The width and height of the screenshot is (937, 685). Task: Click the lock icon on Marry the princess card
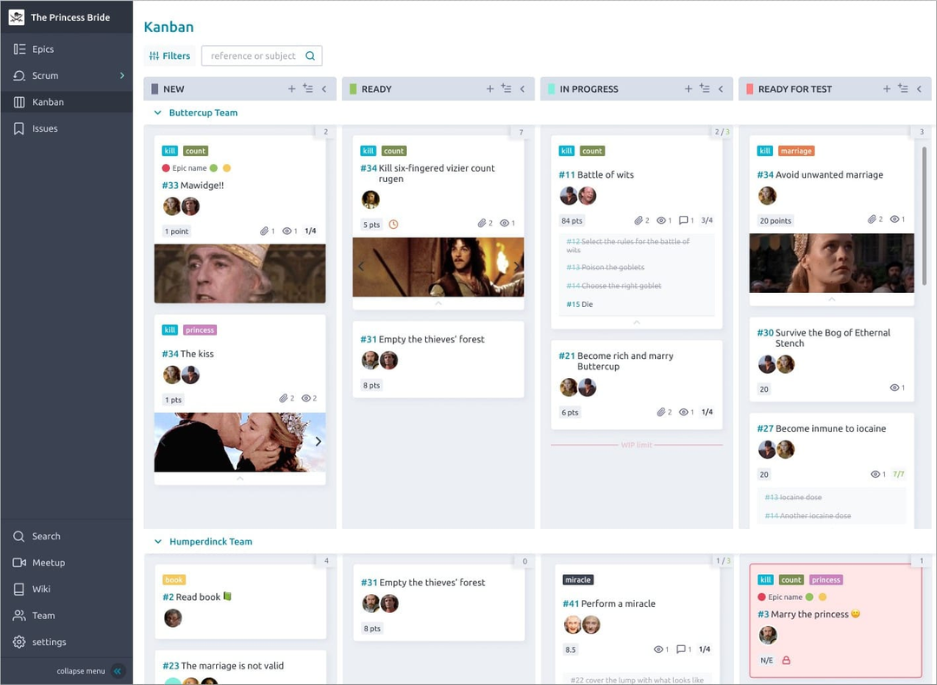pyautogui.click(x=785, y=660)
